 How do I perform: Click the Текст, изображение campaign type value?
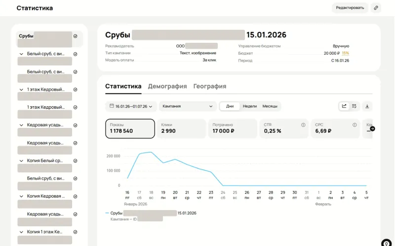coord(198,53)
